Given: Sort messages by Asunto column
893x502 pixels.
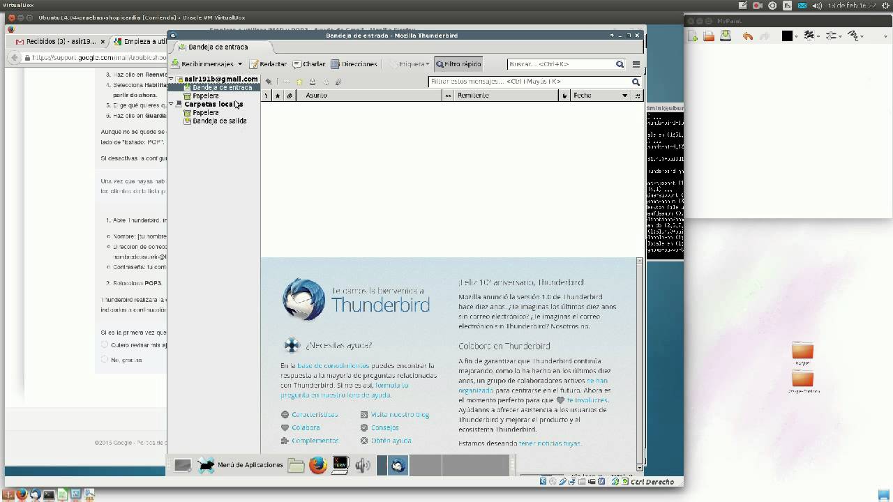Looking at the screenshot, I should click(370, 96).
